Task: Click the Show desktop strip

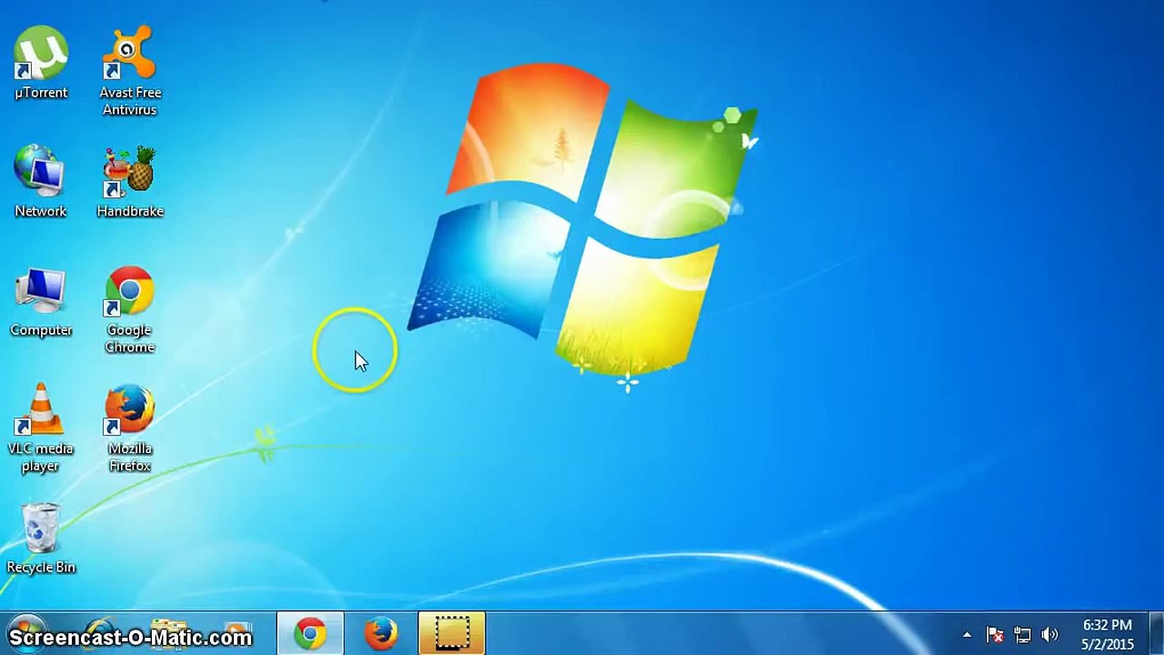Action: point(1155,634)
